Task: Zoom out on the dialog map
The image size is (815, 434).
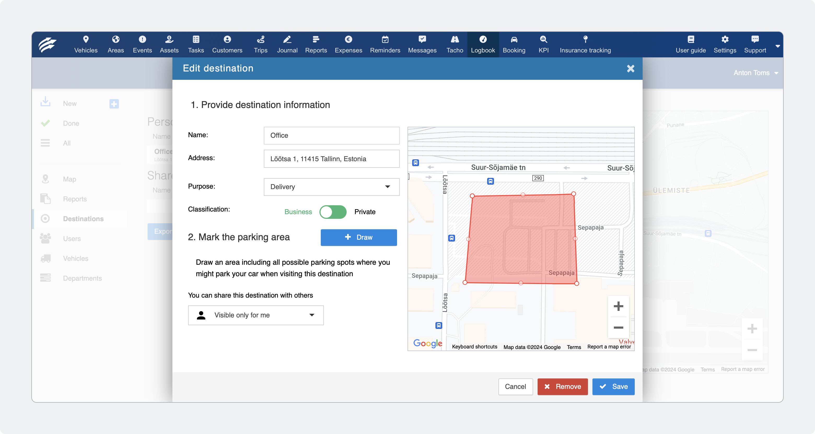Action: pos(618,328)
